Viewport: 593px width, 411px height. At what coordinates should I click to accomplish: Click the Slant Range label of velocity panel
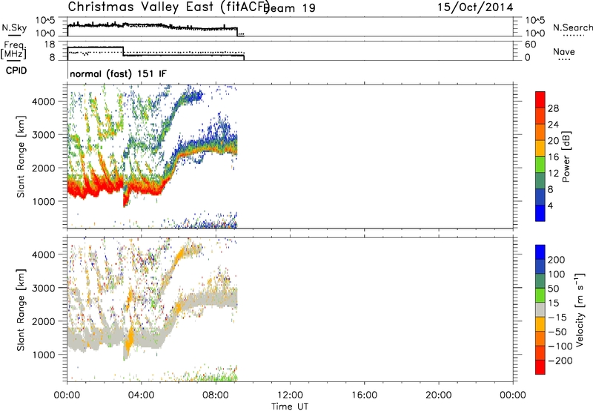pyautogui.click(x=21, y=310)
